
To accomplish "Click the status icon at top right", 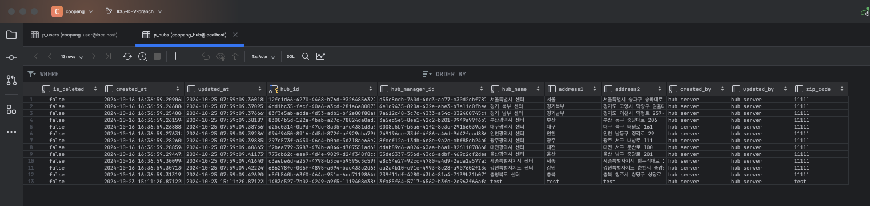I will click(x=865, y=11).
